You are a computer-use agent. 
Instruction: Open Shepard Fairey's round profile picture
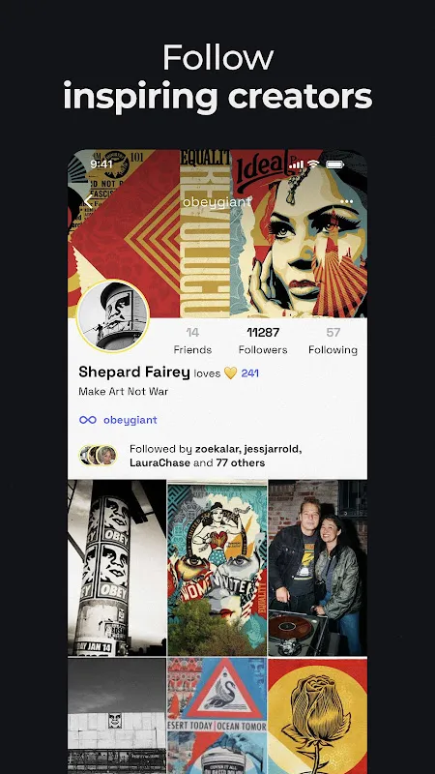(113, 316)
